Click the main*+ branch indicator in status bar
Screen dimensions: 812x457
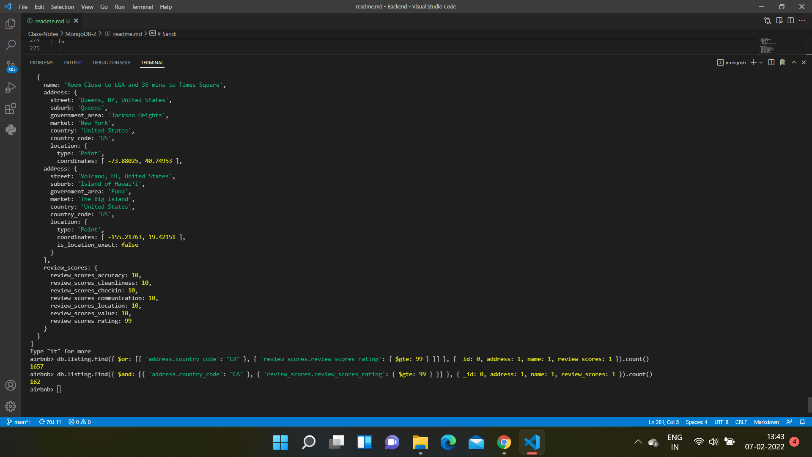click(x=19, y=422)
